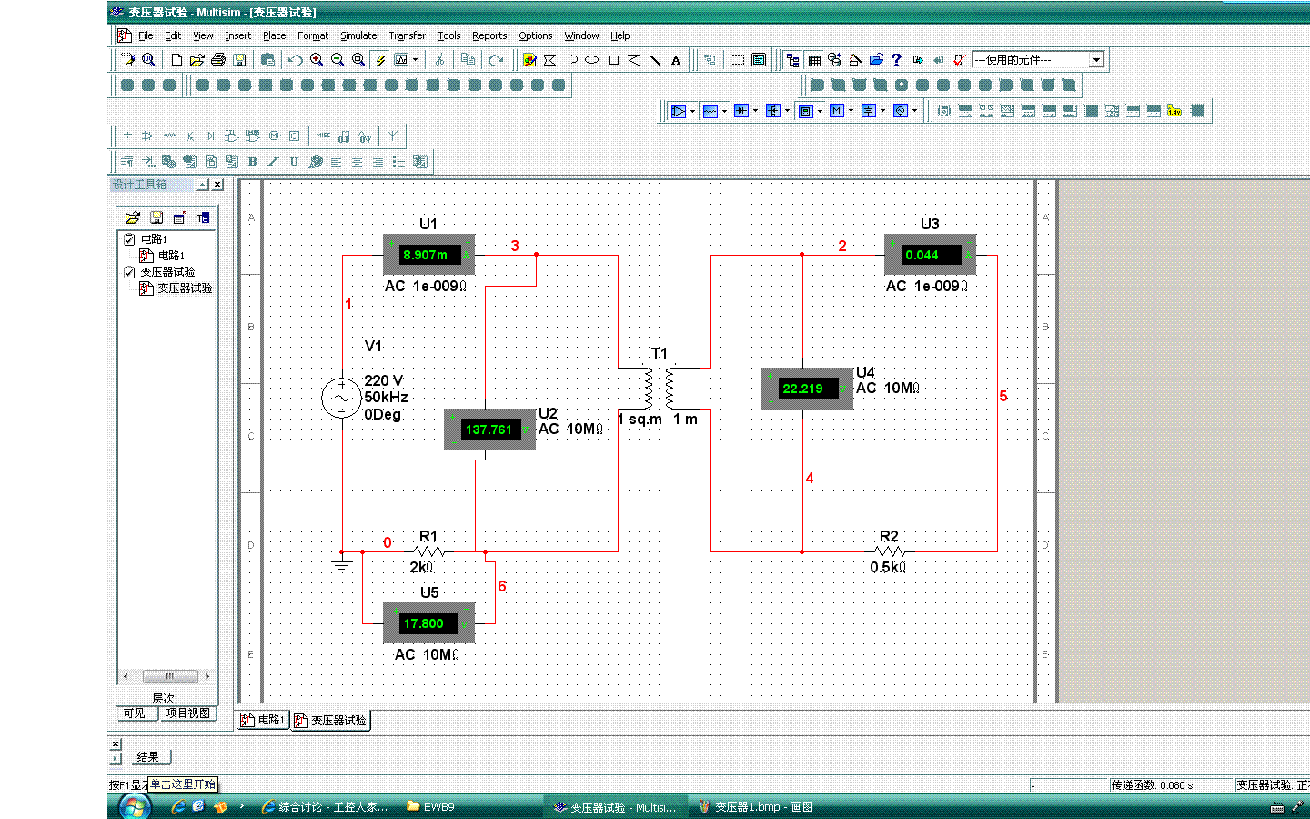Click the Undo arrow icon

point(296,60)
